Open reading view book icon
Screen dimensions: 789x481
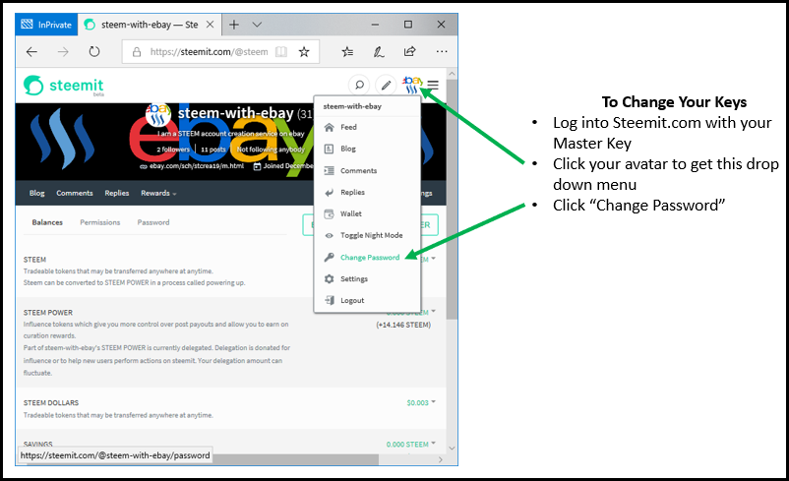coord(281,52)
